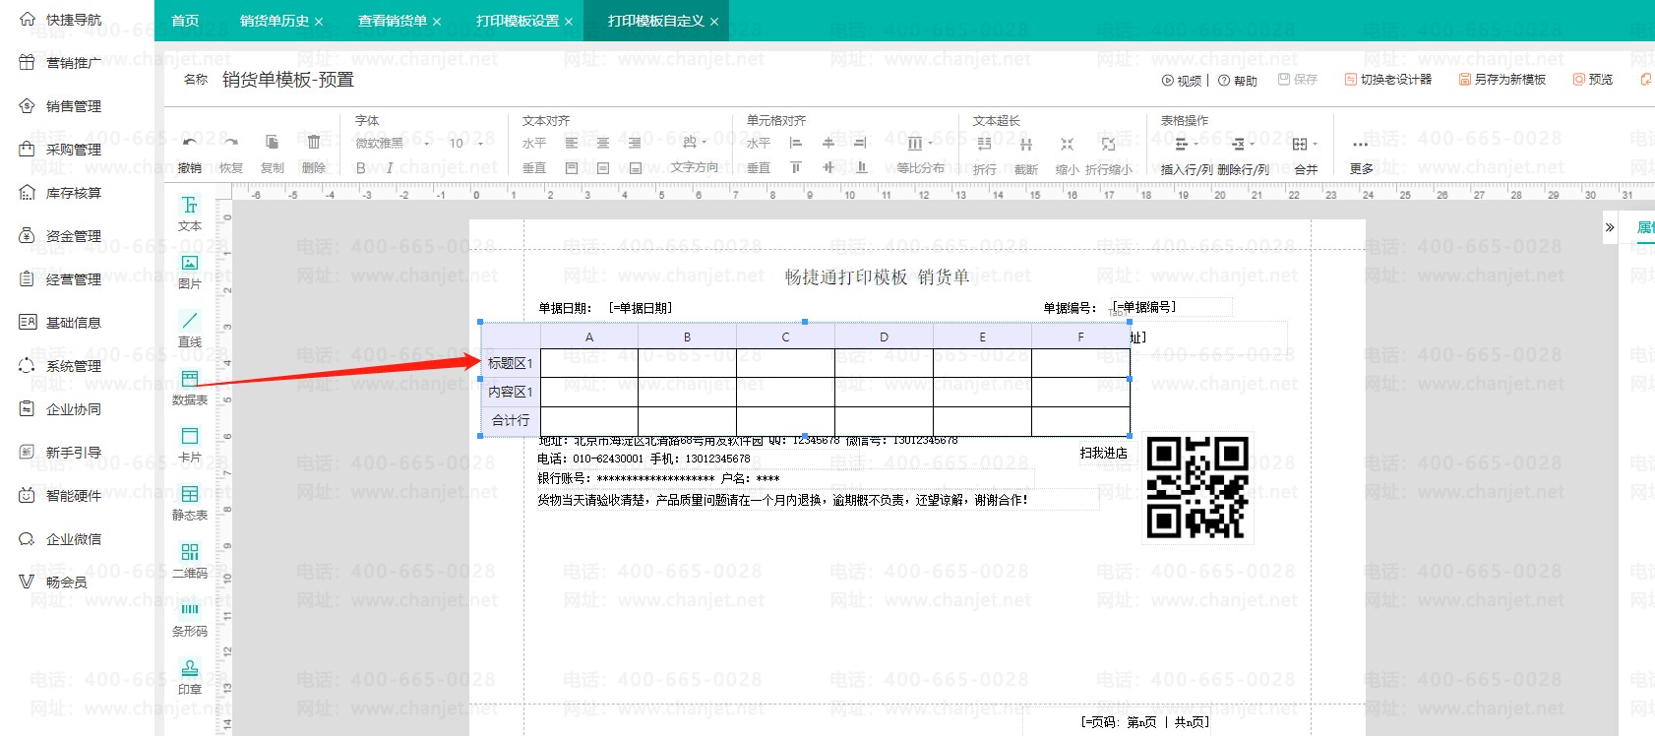The width and height of the screenshot is (1655, 736).
Task: Click the 另存为新模板 button
Action: tap(1502, 80)
